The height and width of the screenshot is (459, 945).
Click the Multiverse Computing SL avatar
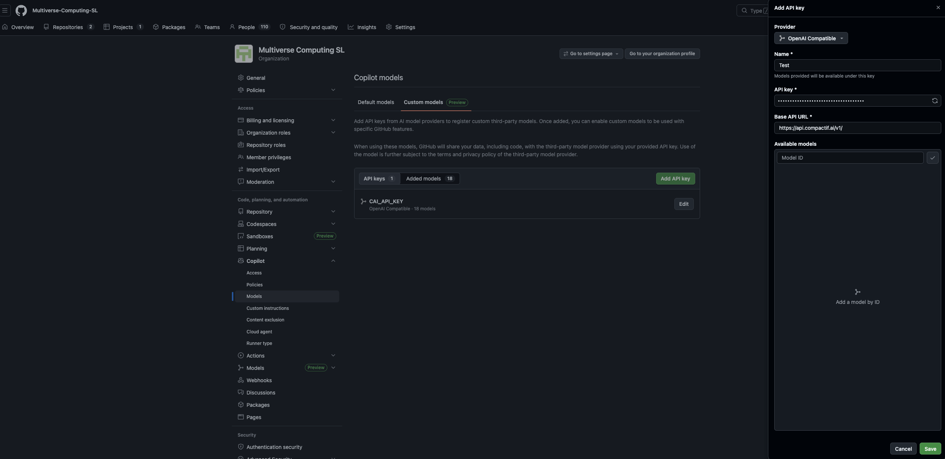pyautogui.click(x=244, y=54)
